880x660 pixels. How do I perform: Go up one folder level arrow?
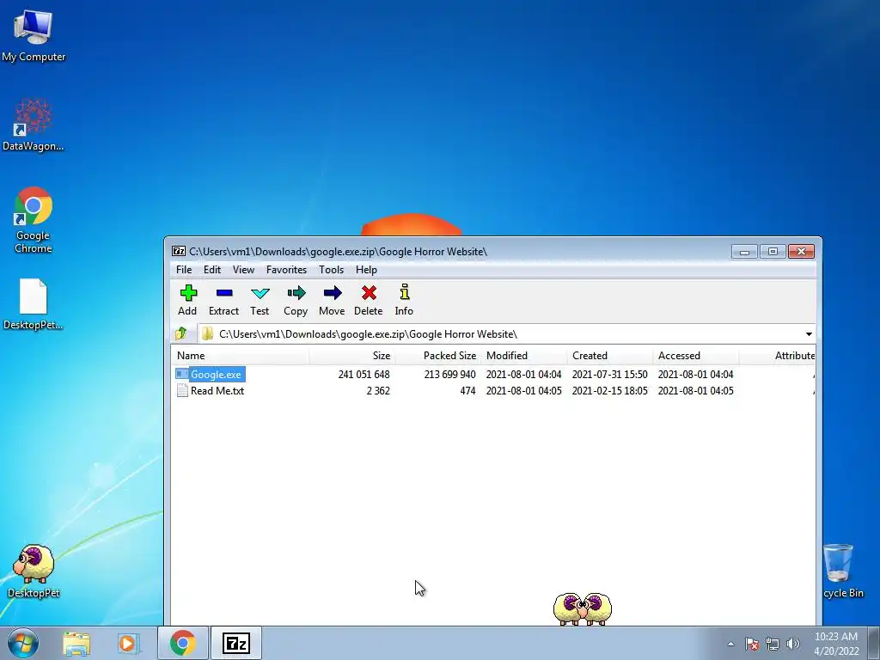(180, 334)
